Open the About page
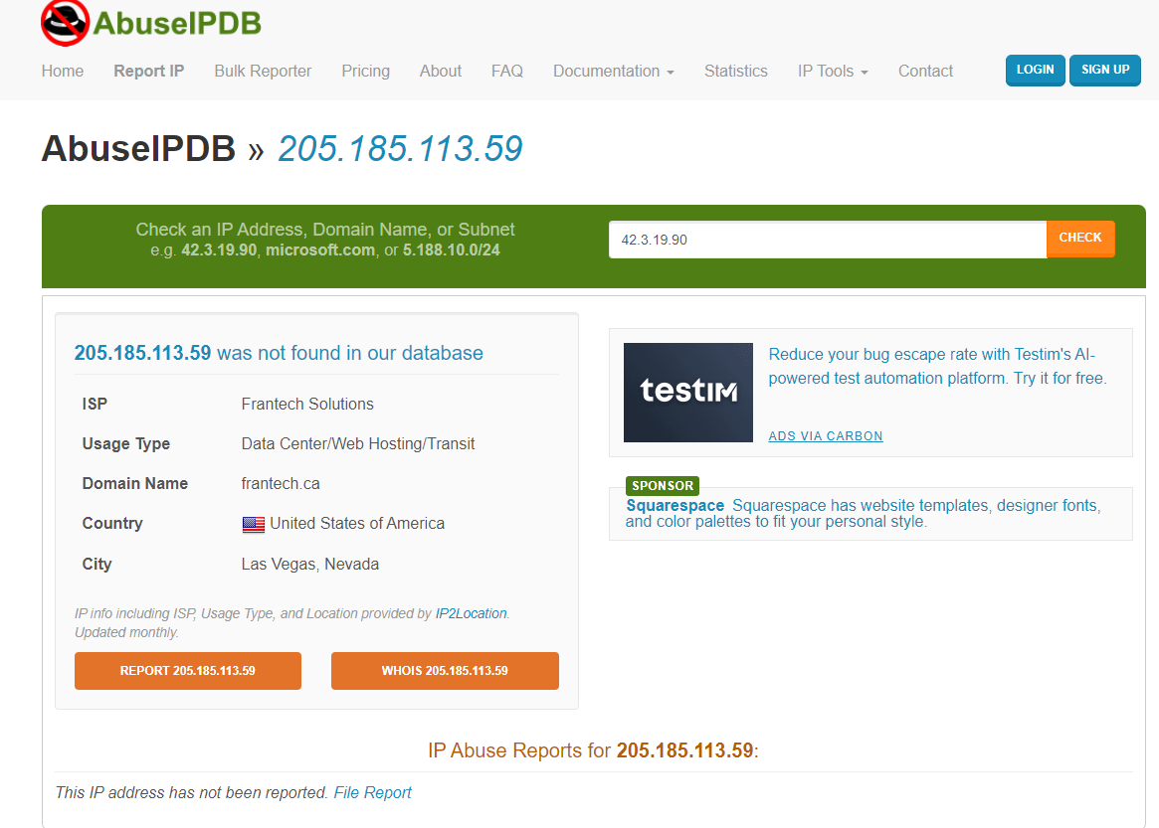 pyautogui.click(x=441, y=71)
